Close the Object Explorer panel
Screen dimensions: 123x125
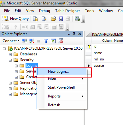[80, 34]
